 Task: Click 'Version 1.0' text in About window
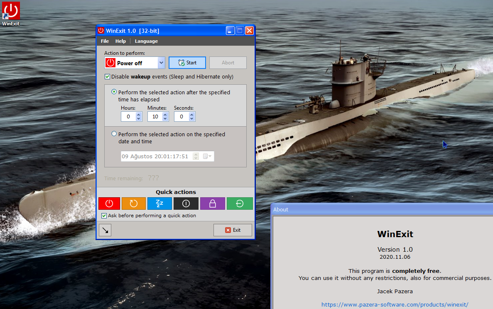pos(395,250)
